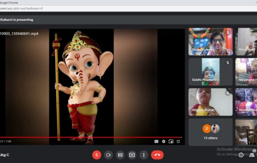Click the 'Kulkarni is presenting' banner text
The image size is (257, 163).
click(x=17, y=20)
